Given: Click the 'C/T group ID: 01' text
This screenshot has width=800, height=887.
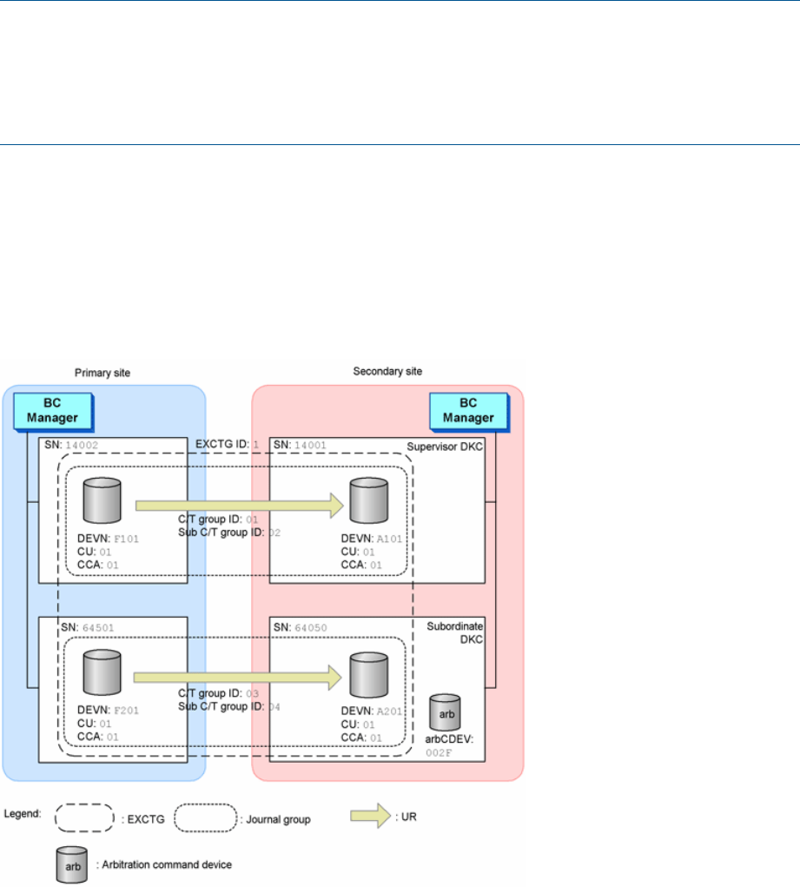Looking at the screenshot, I should 218,519.
